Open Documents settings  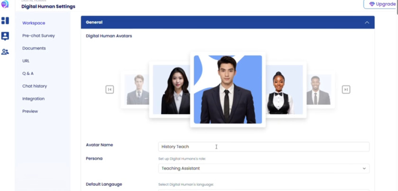pos(34,48)
